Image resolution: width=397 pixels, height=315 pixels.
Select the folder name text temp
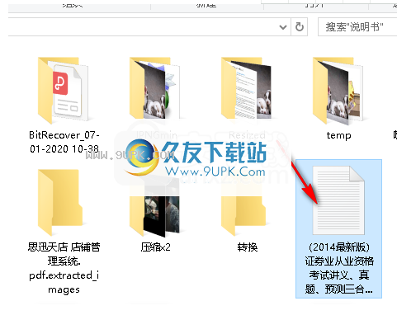coord(338,135)
